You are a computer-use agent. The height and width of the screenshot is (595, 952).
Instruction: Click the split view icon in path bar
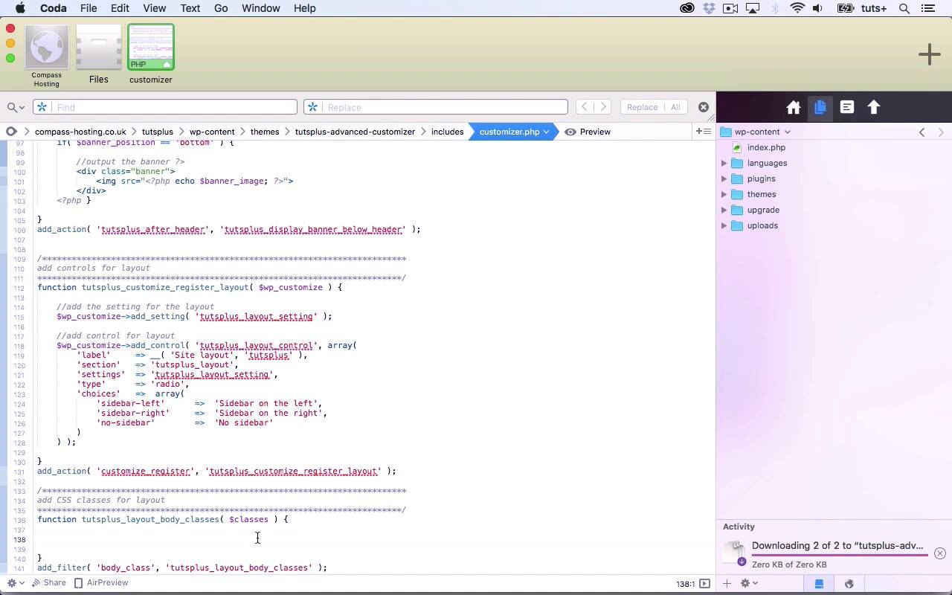[702, 132]
